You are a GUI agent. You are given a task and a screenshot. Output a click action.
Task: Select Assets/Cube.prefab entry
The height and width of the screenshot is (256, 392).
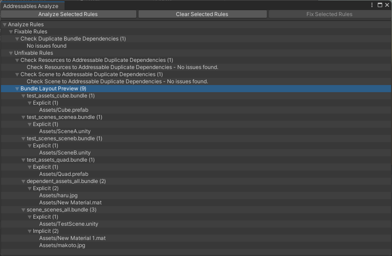coord(196,110)
